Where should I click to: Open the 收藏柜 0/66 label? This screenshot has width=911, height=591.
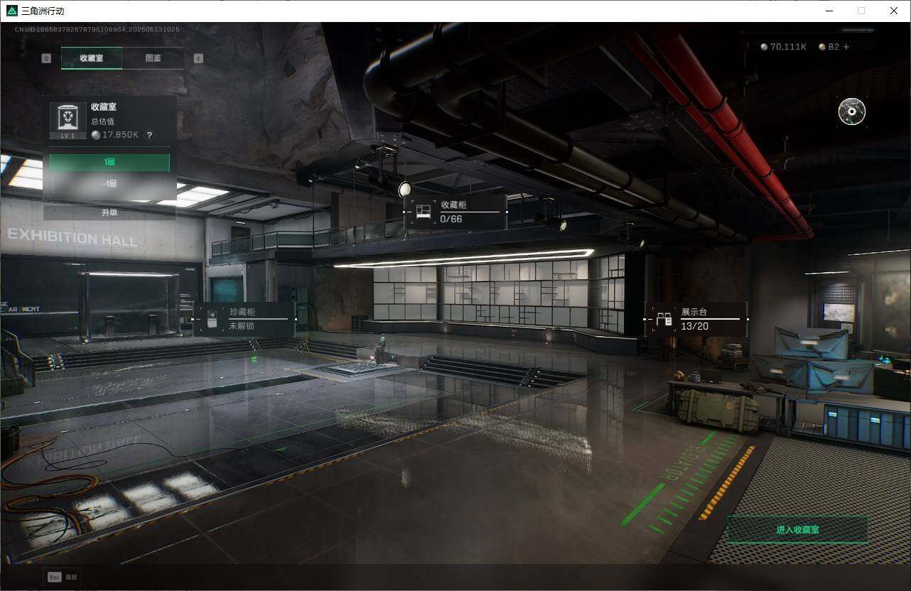point(456,212)
